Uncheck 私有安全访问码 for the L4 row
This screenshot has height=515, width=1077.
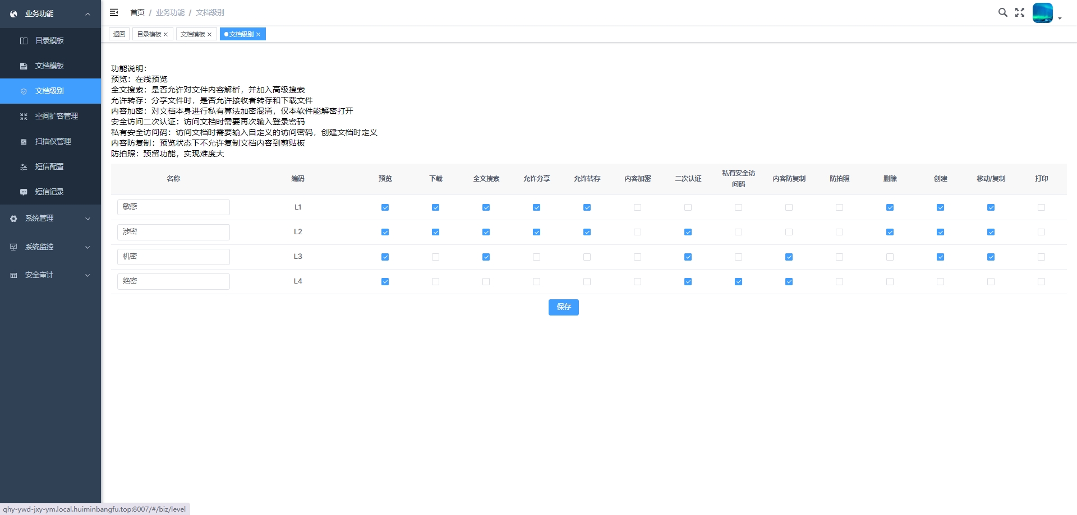coord(738,281)
